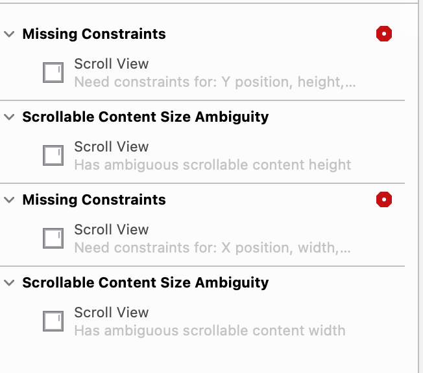Click the Scroll View icon beside the ambiguous content height issue
423x373 pixels.
click(x=53, y=155)
